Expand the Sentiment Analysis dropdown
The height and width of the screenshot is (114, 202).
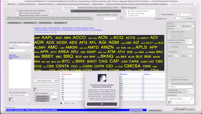pyautogui.click(x=181, y=99)
